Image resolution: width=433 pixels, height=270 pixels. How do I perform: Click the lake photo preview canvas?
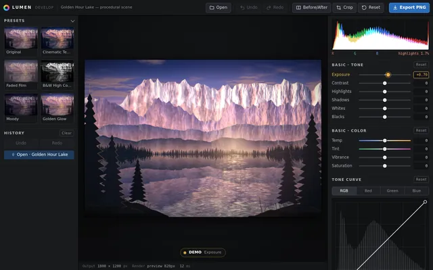[x=203, y=138]
